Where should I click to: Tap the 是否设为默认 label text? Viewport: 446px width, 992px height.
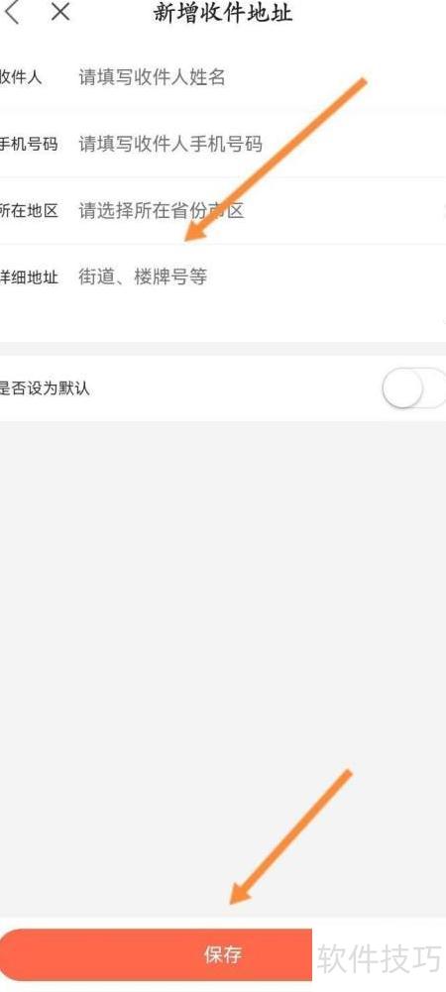click(45, 388)
